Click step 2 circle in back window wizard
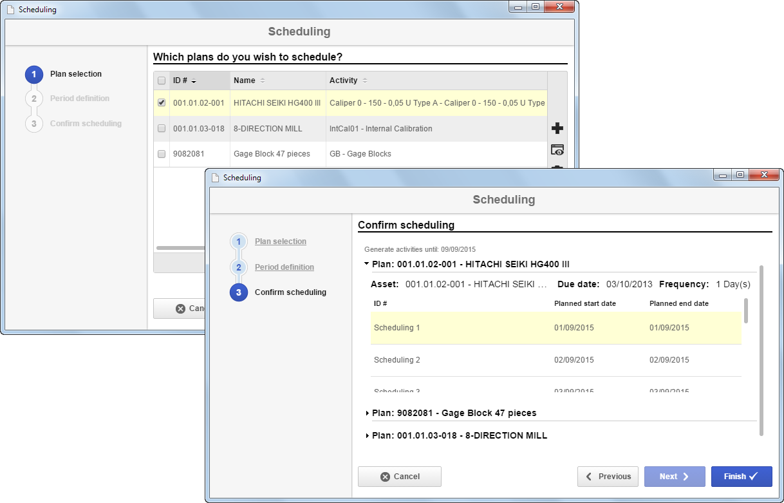The height and width of the screenshot is (503, 784). point(34,99)
